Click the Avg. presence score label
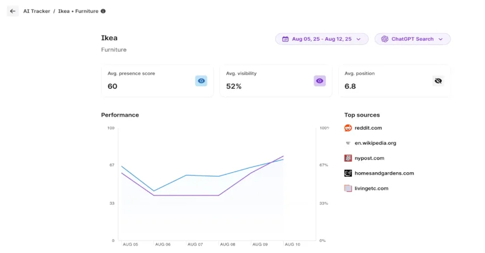The width and height of the screenshot is (485, 253). pos(131,73)
